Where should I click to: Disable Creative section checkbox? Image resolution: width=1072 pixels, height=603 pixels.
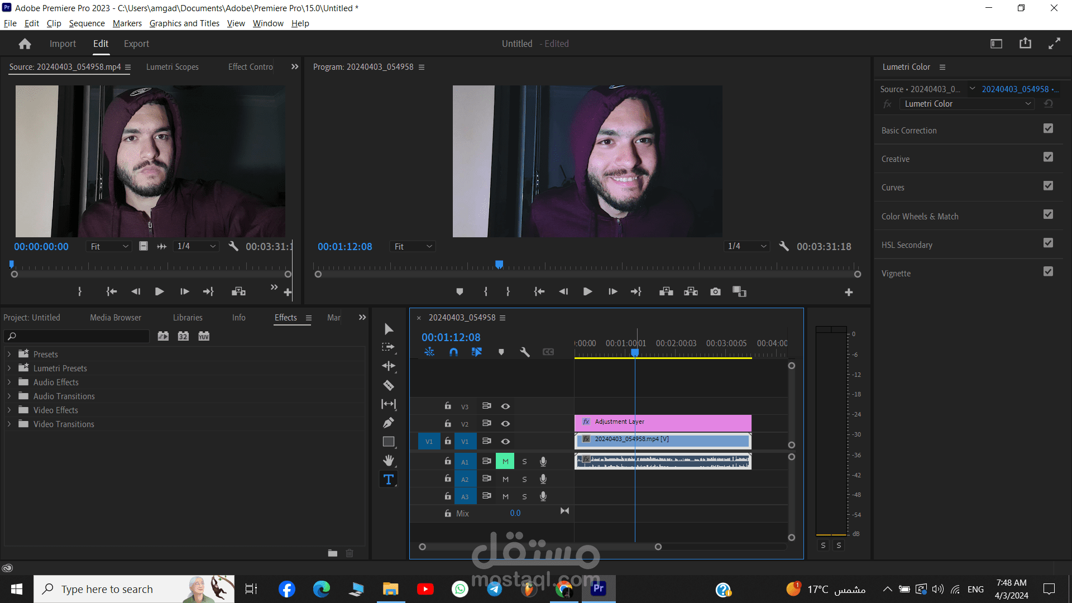1048,157
